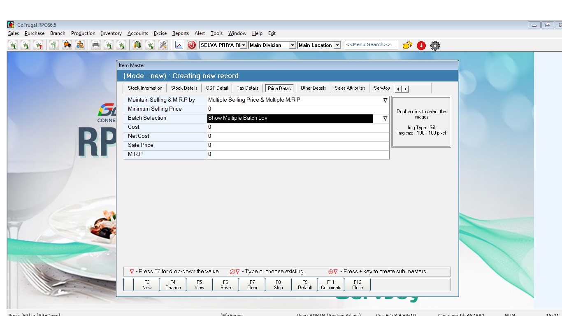Viewport: 562px width, 316px height.
Task: Click the chart graph toolbar icon
Action: (x=179, y=45)
